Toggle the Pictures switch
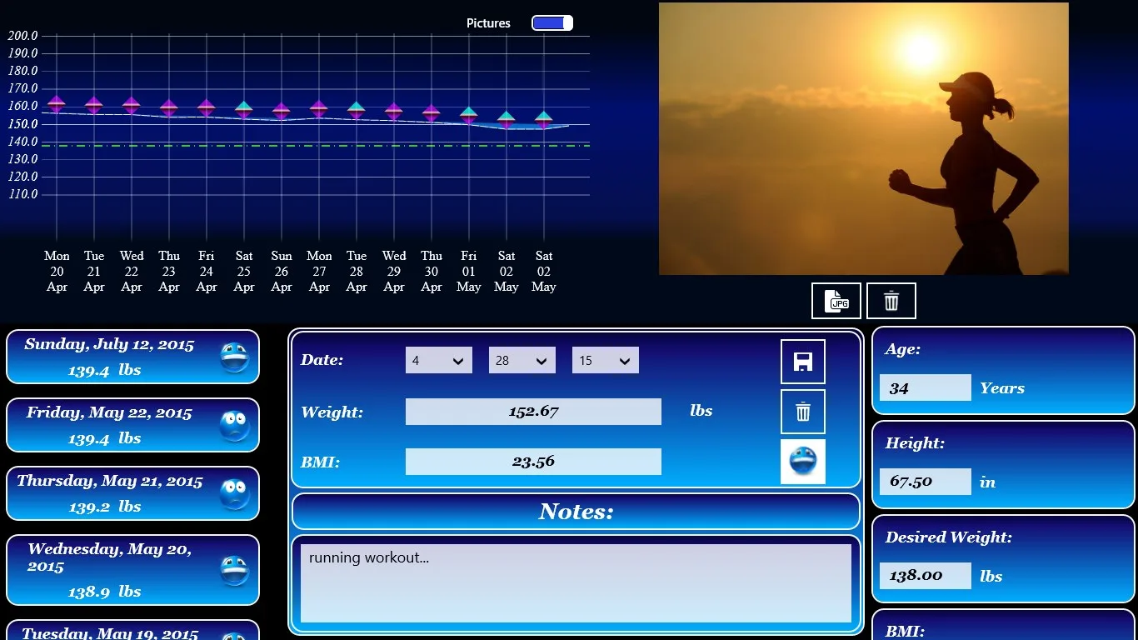This screenshot has height=640, width=1138. [552, 23]
